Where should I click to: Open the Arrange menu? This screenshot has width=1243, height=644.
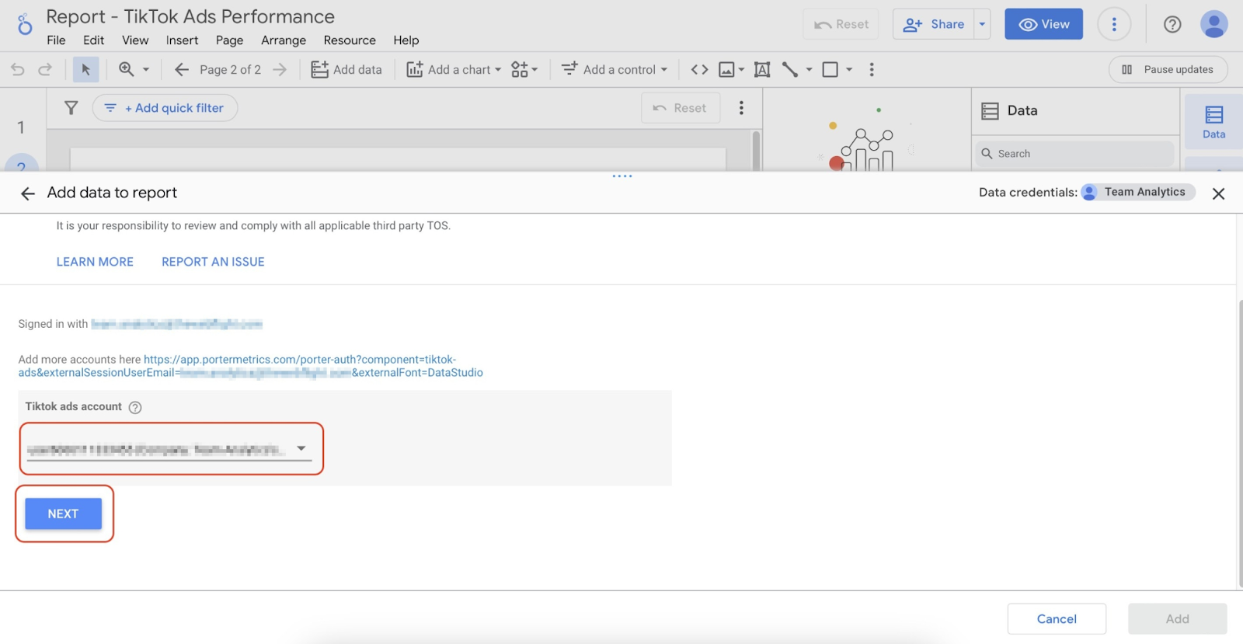(x=284, y=40)
